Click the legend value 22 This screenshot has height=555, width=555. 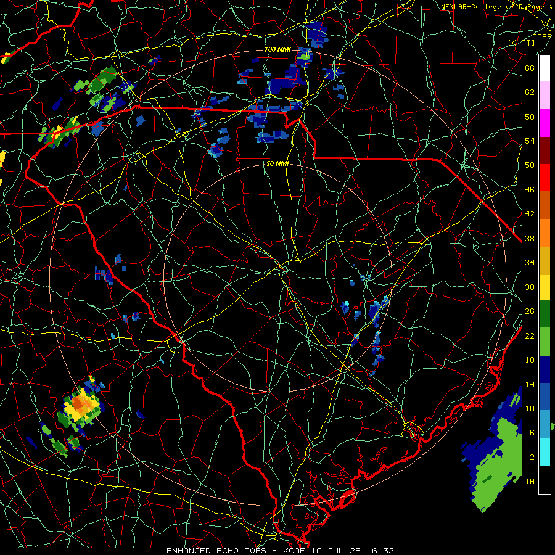530,336
